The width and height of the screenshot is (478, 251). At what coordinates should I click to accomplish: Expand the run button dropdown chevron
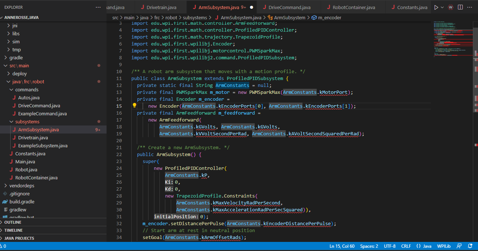(x=442, y=7)
